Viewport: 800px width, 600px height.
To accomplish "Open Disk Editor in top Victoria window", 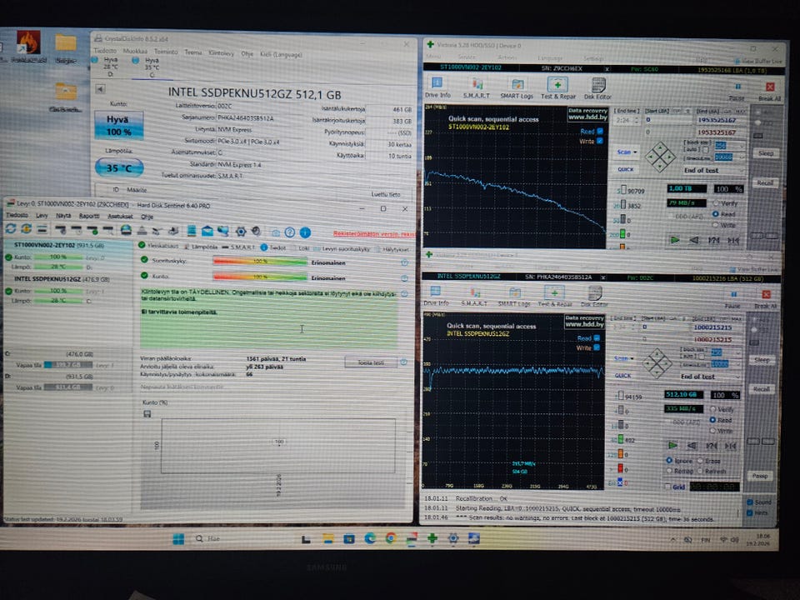I will [597, 87].
